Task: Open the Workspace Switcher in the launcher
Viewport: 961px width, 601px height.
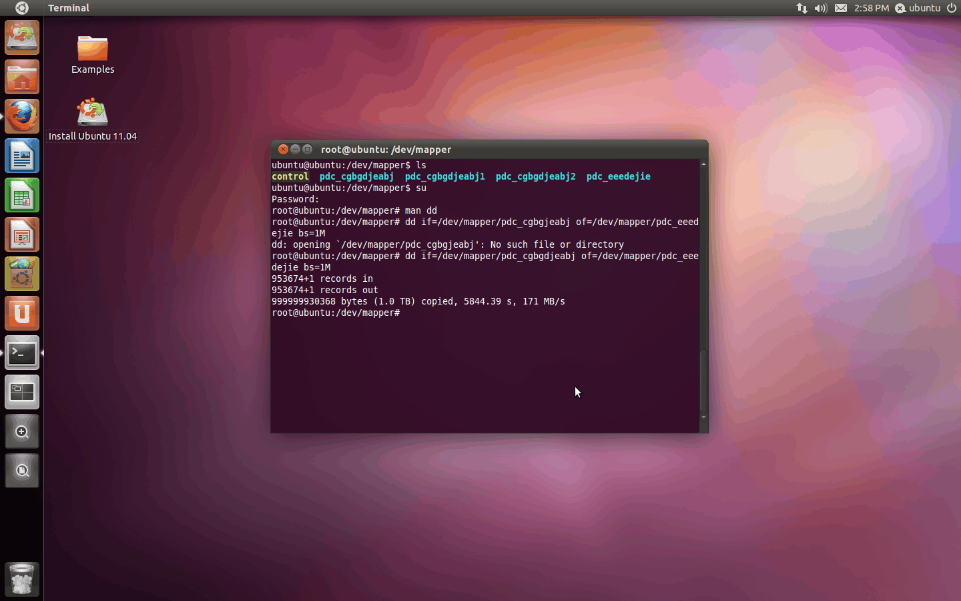Action: tap(22, 392)
